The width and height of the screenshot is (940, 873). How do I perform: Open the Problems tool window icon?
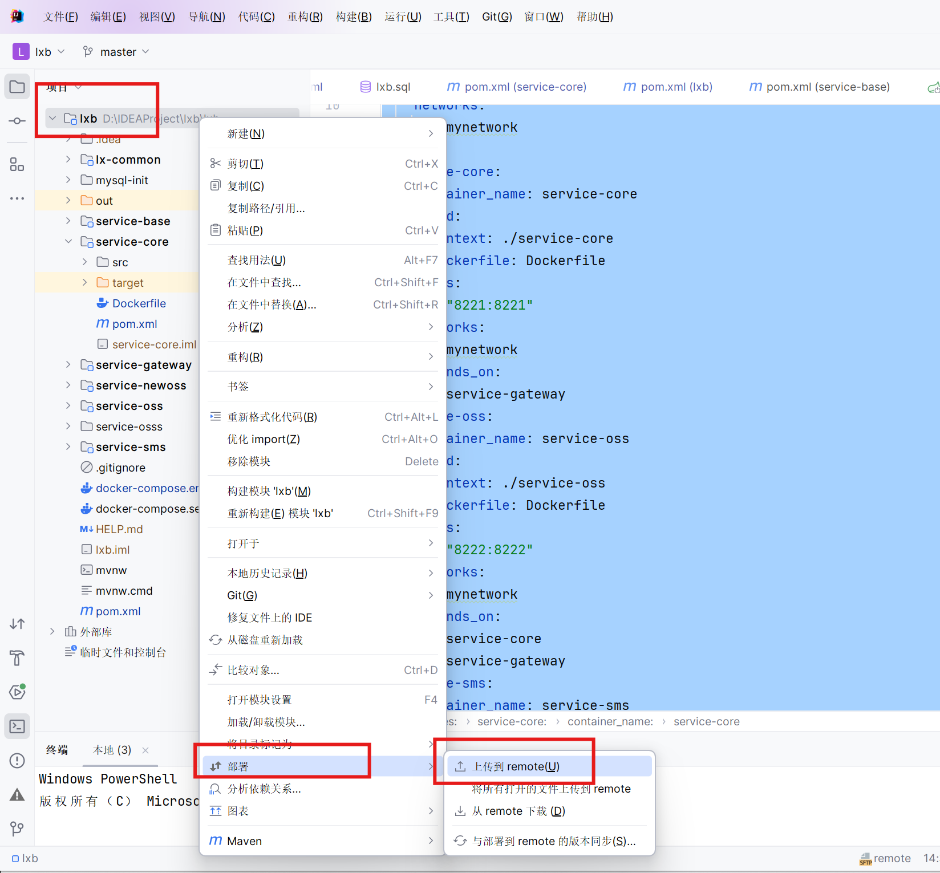coord(17,761)
